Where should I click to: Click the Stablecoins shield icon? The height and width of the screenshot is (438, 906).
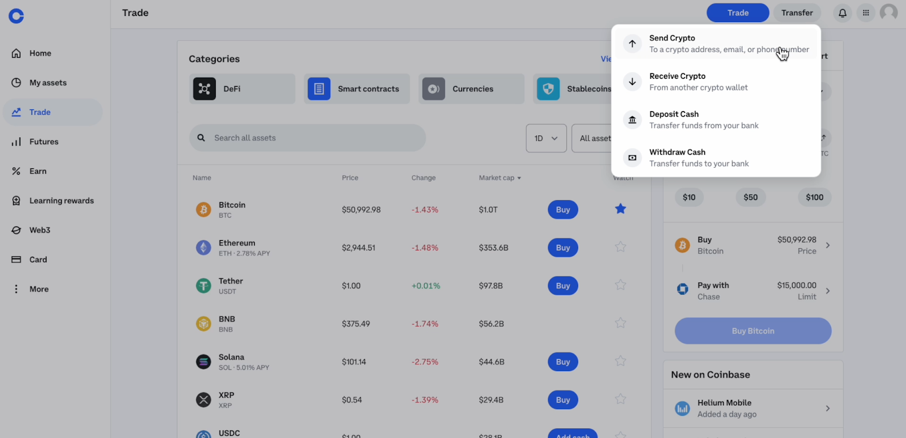[x=548, y=89]
